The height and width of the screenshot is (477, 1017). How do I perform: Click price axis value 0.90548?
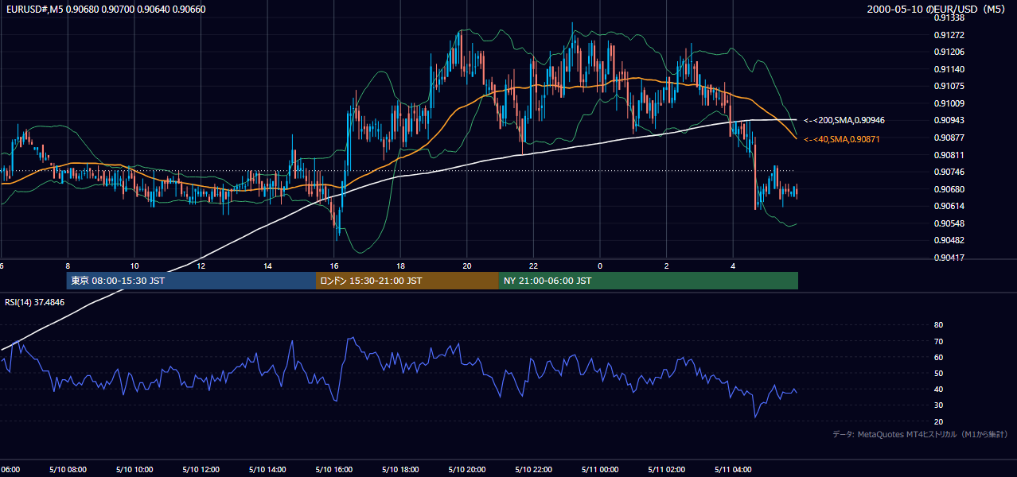[x=949, y=223]
